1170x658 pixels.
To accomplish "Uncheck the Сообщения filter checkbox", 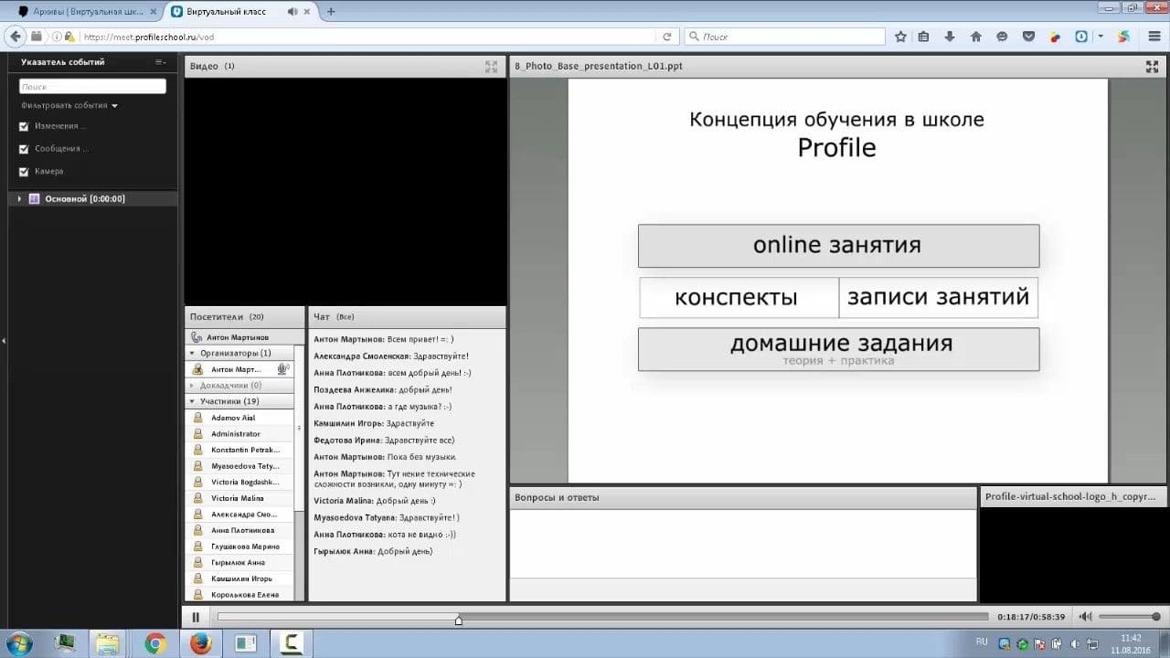I will pyautogui.click(x=24, y=149).
